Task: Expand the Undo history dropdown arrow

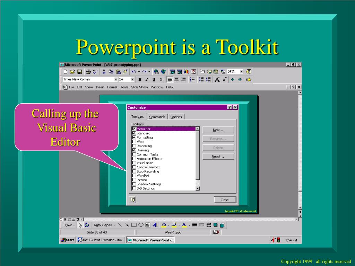Action: click(139, 72)
